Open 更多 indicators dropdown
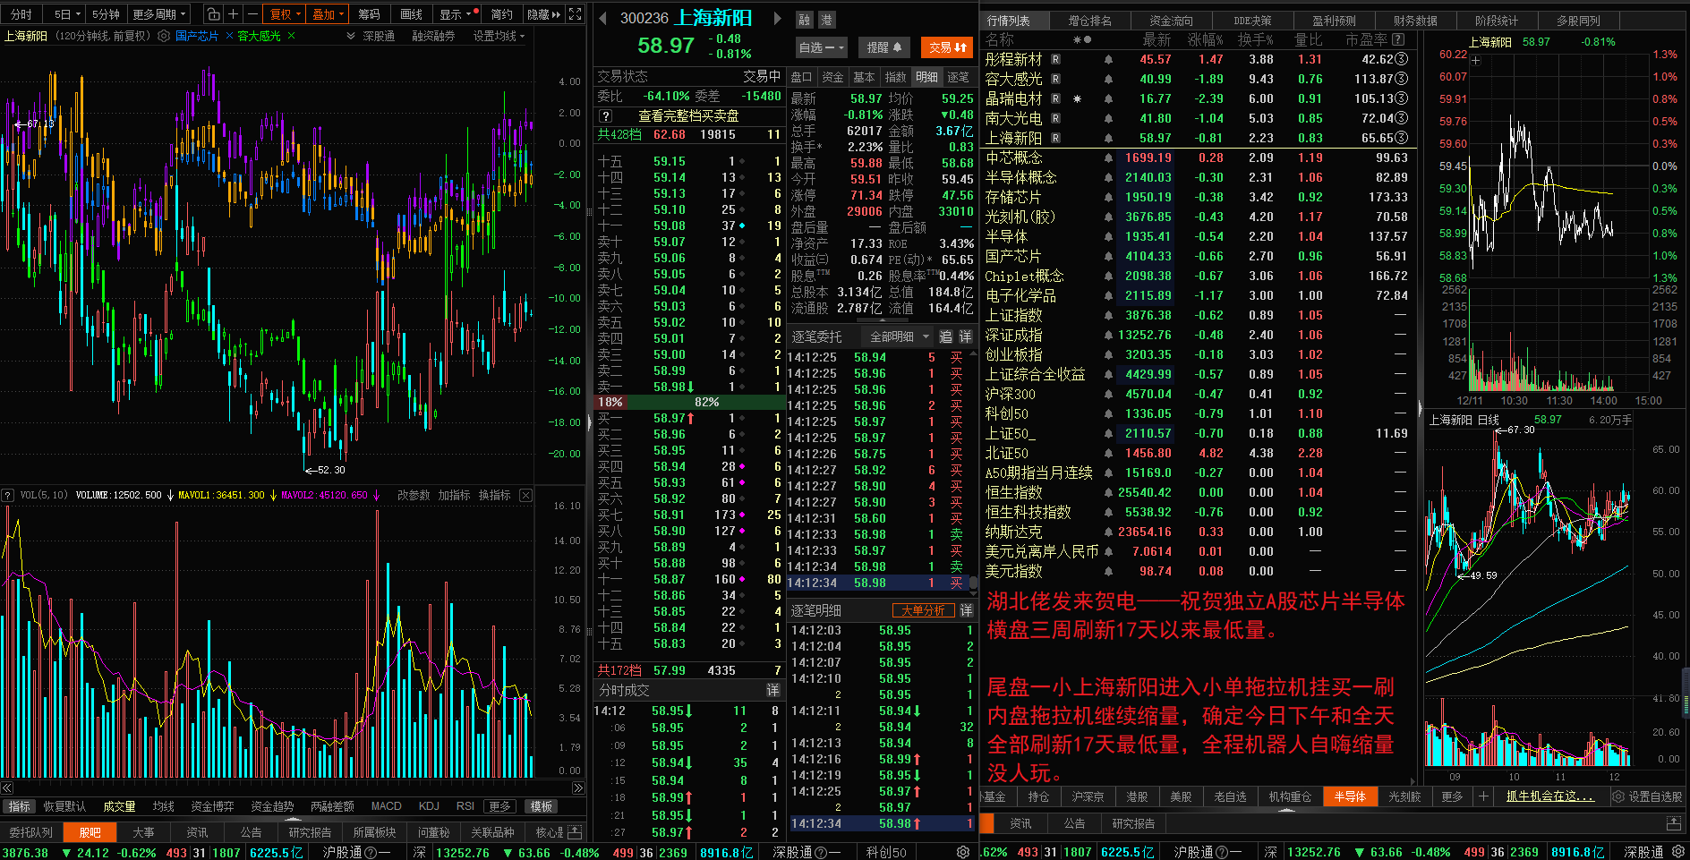The image size is (1690, 860). (499, 806)
